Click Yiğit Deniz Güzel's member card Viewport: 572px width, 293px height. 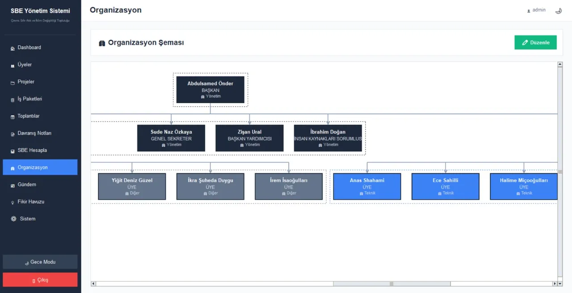[132, 186]
